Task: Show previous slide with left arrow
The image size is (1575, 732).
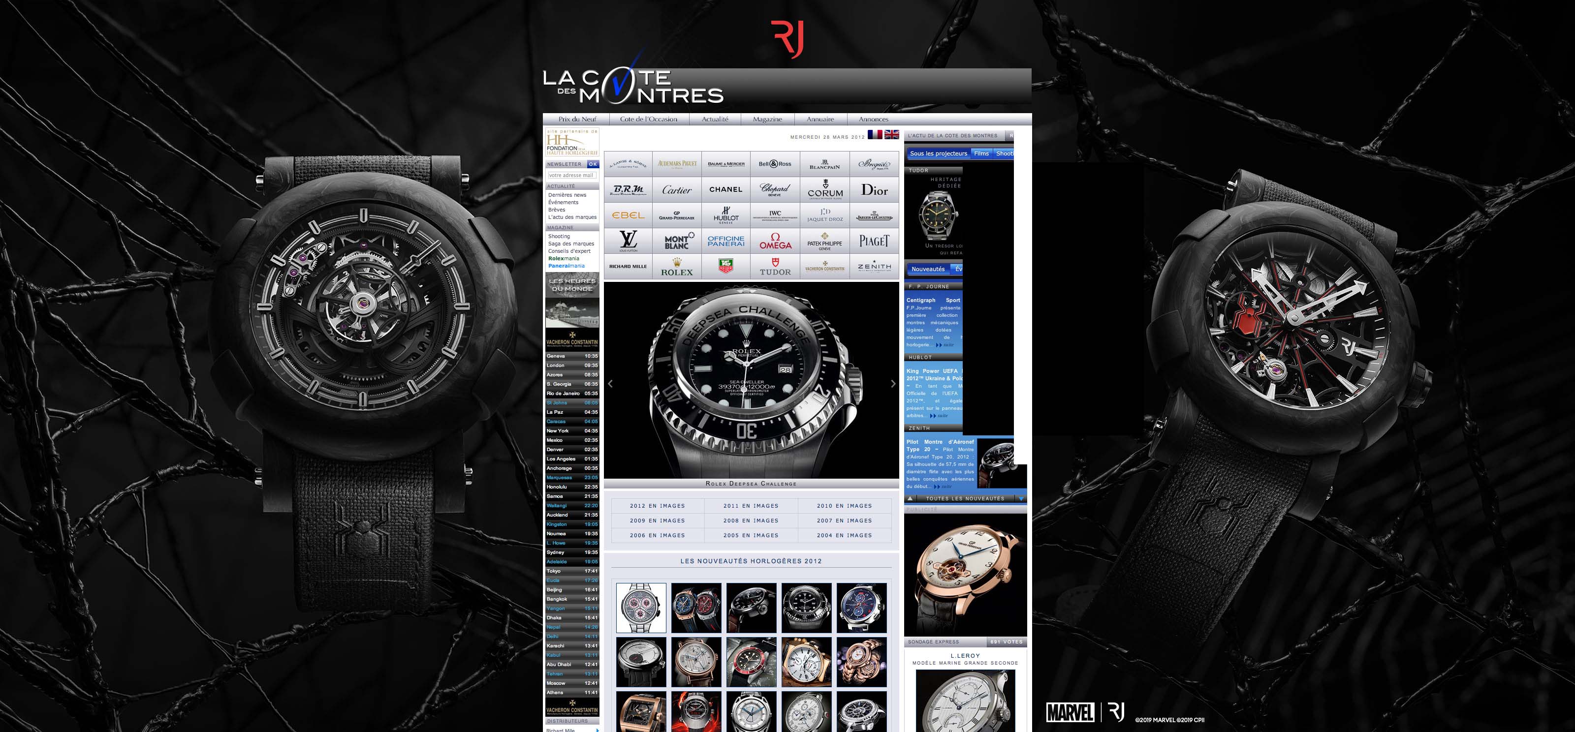Action: tap(610, 384)
